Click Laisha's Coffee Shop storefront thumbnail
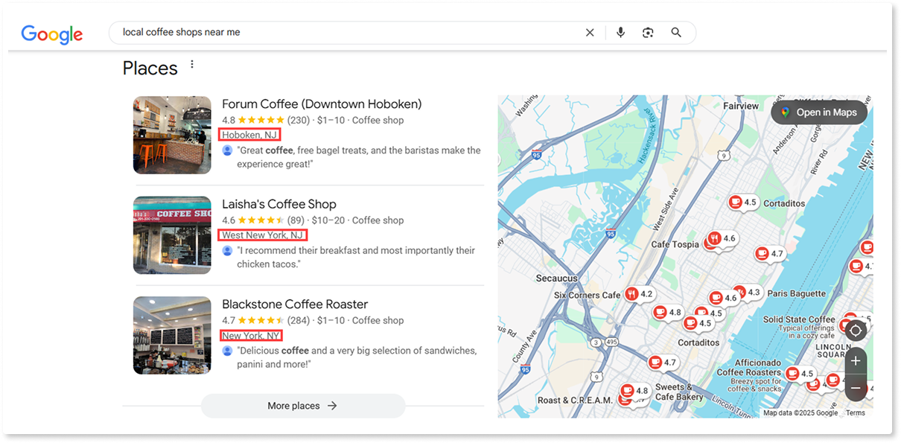 [172, 235]
